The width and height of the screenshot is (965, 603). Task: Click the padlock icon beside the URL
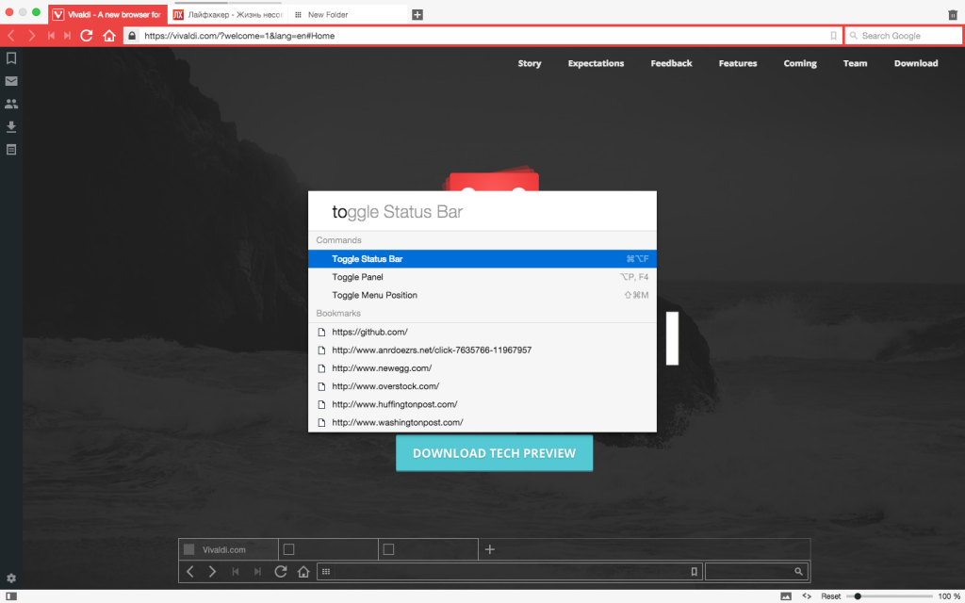[132, 36]
